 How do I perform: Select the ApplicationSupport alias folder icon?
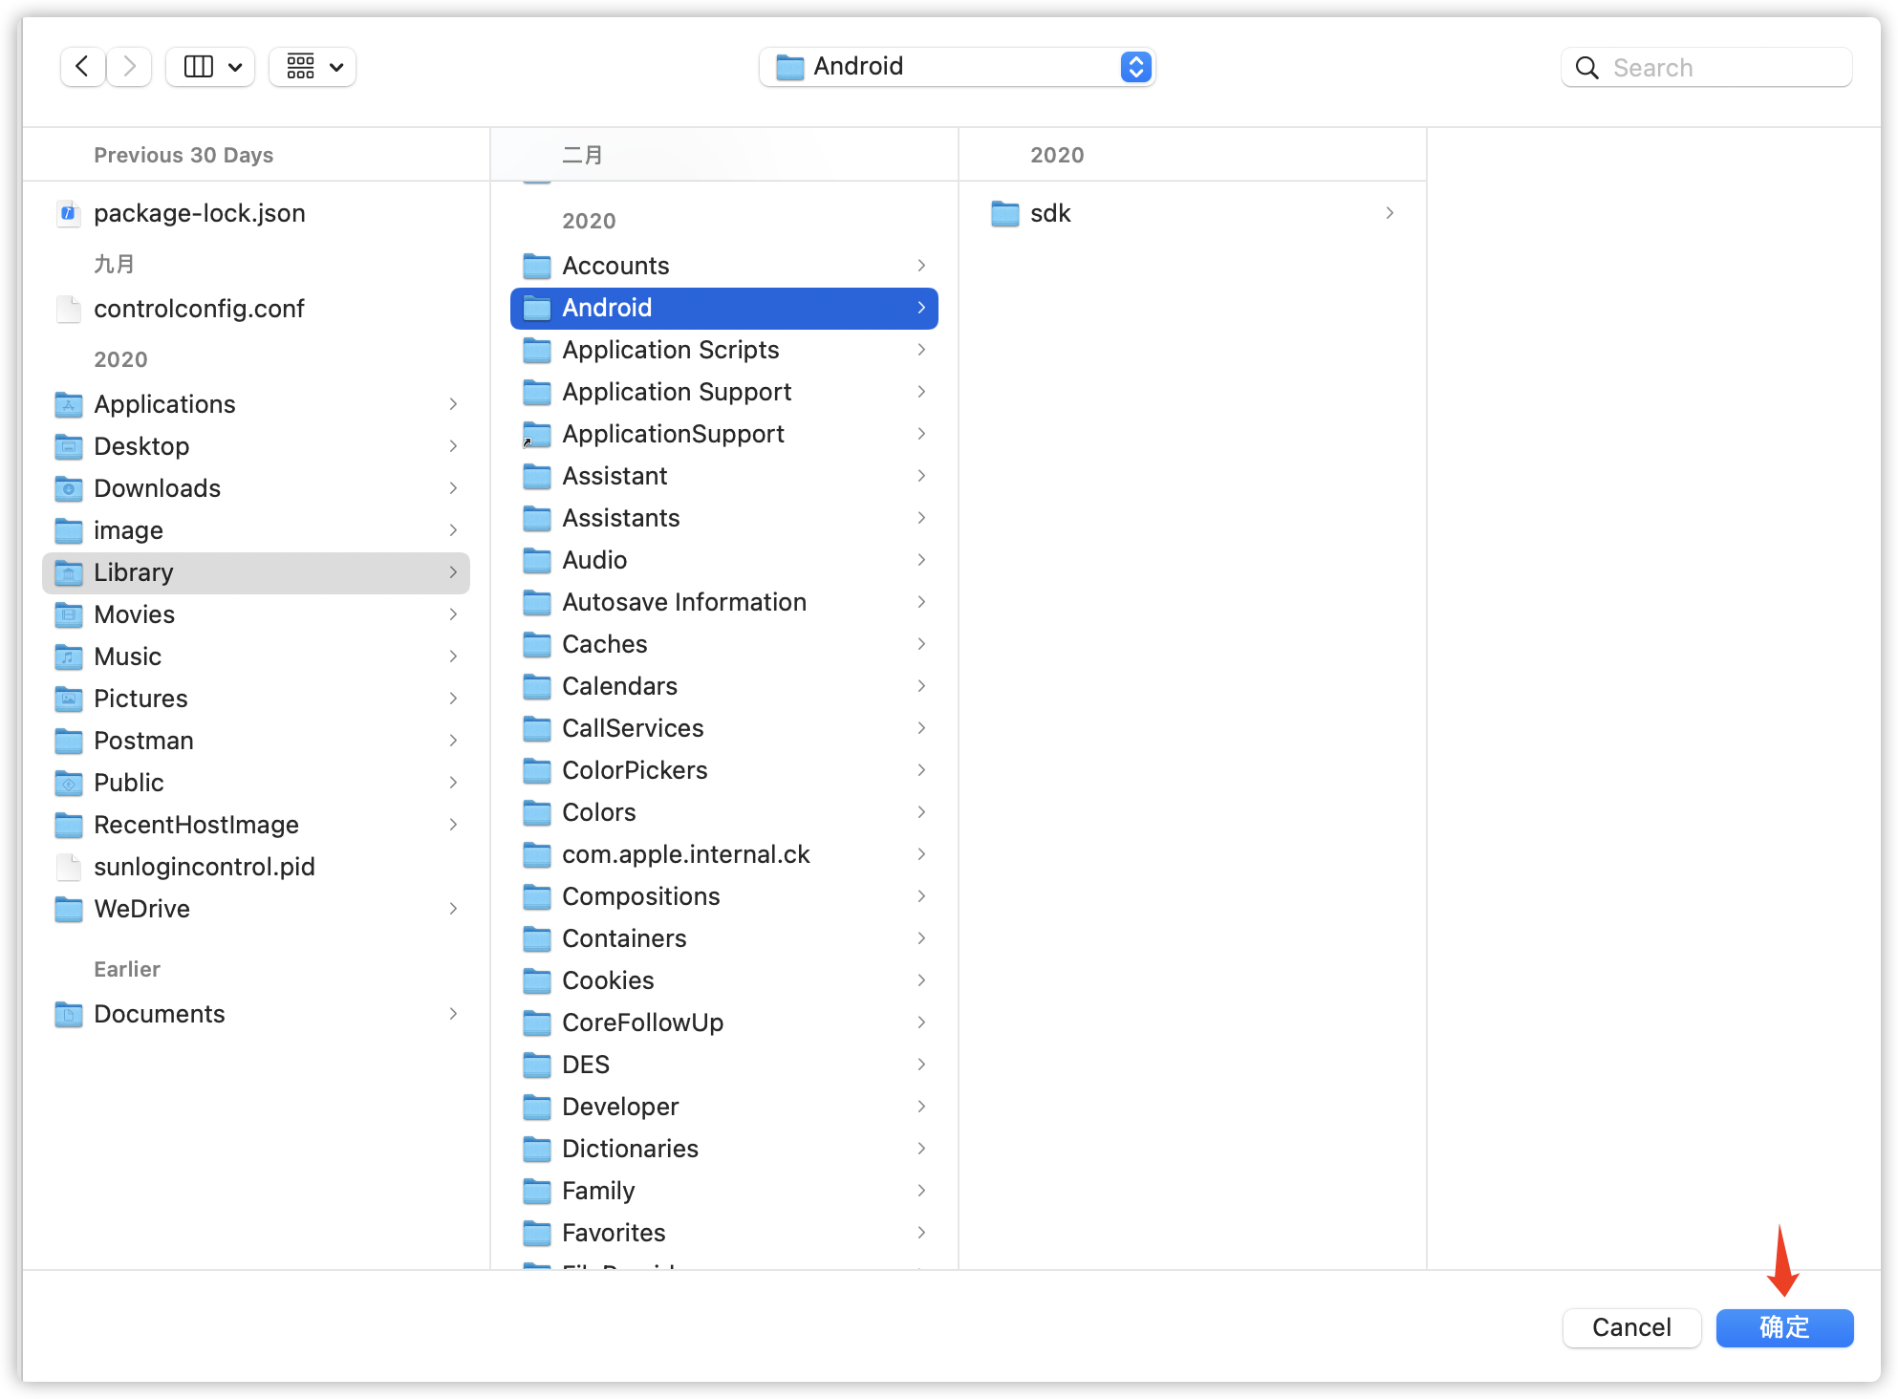coord(536,435)
